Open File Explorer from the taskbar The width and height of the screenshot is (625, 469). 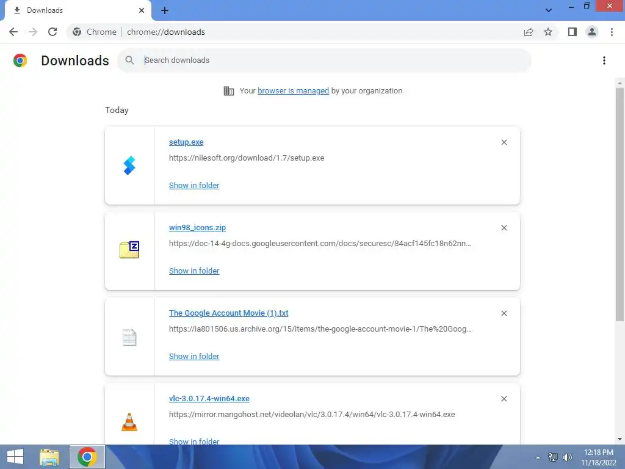point(49,457)
